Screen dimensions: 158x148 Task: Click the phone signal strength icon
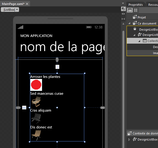(x=21, y=27)
